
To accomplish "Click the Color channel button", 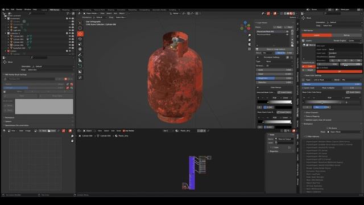I will tap(309, 66).
